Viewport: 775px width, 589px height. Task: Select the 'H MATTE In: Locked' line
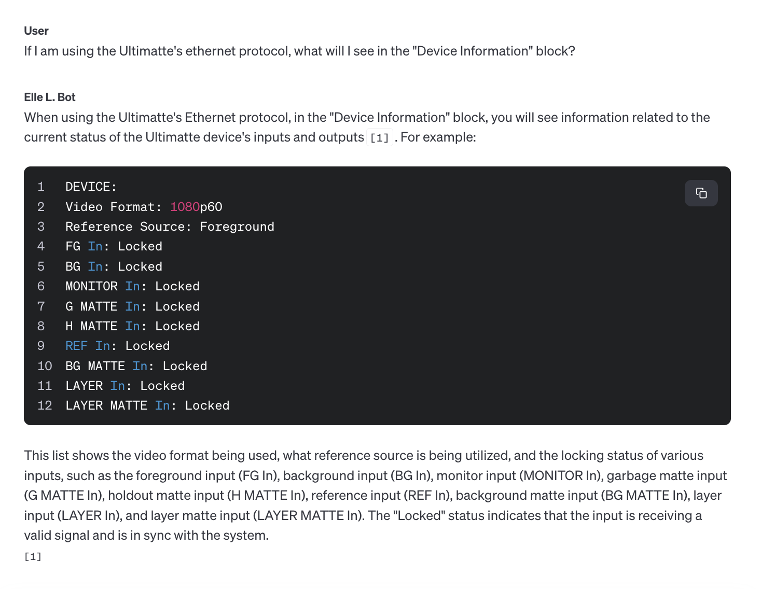132,326
